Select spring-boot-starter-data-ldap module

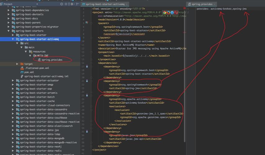click(x=40, y=134)
